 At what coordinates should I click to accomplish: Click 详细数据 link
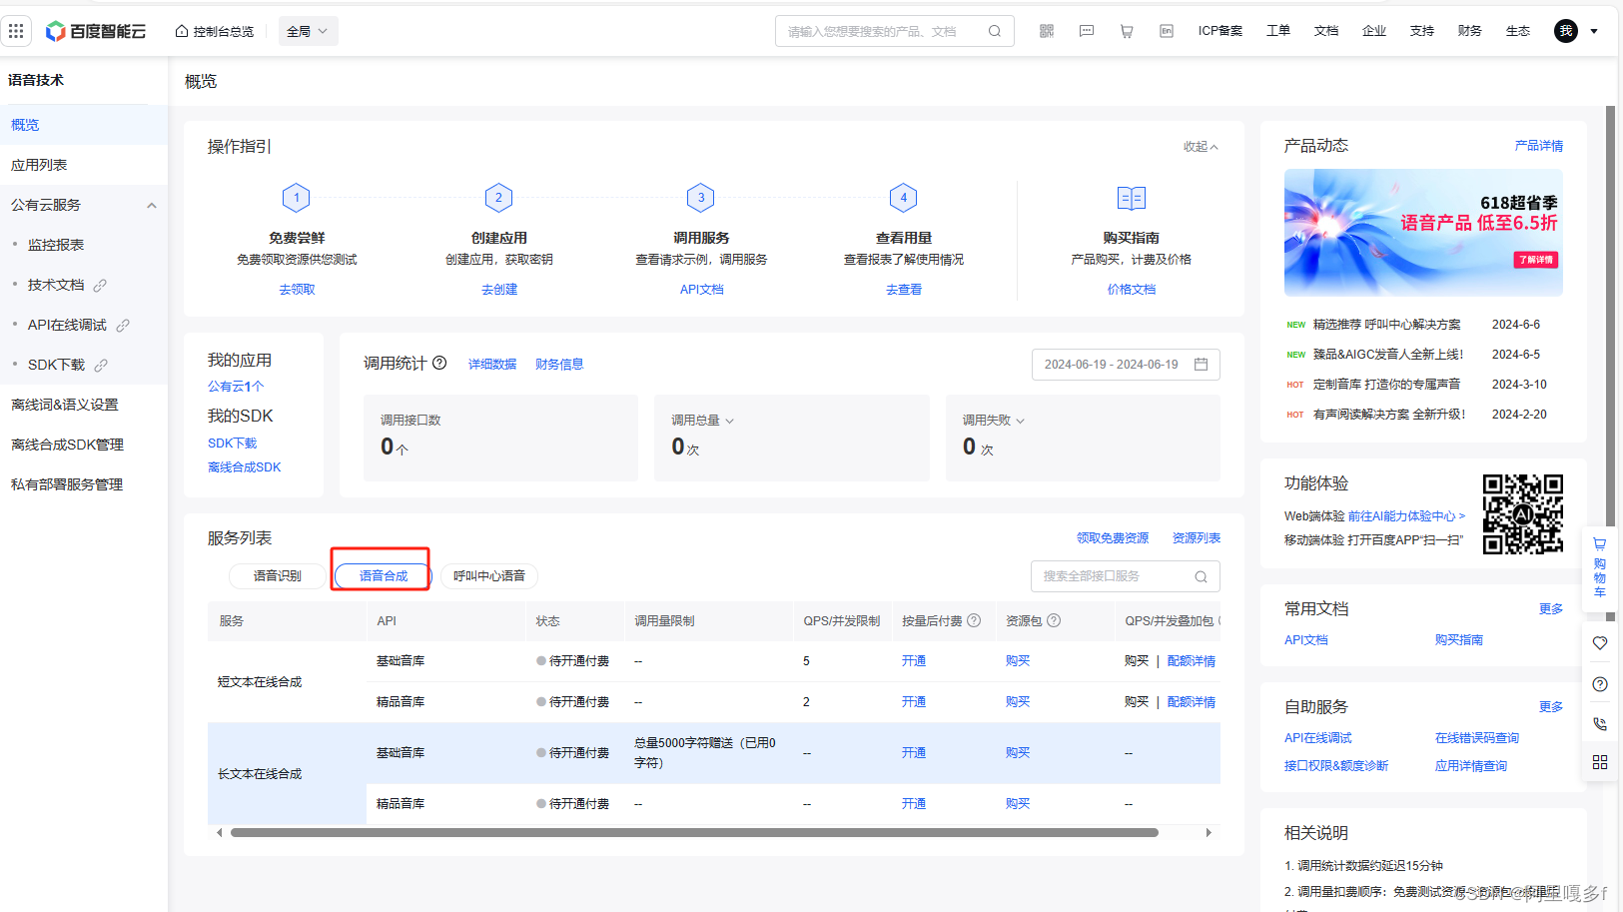point(492,365)
